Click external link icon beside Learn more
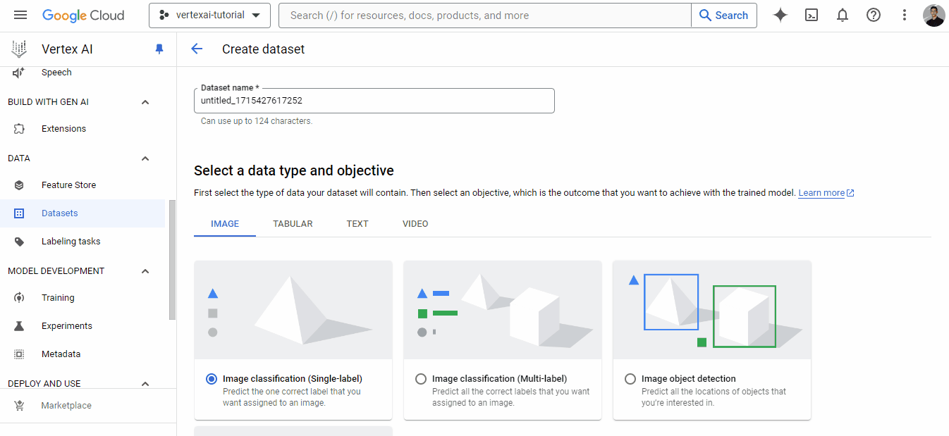The height and width of the screenshot is (436, 949). coord(850,193)
